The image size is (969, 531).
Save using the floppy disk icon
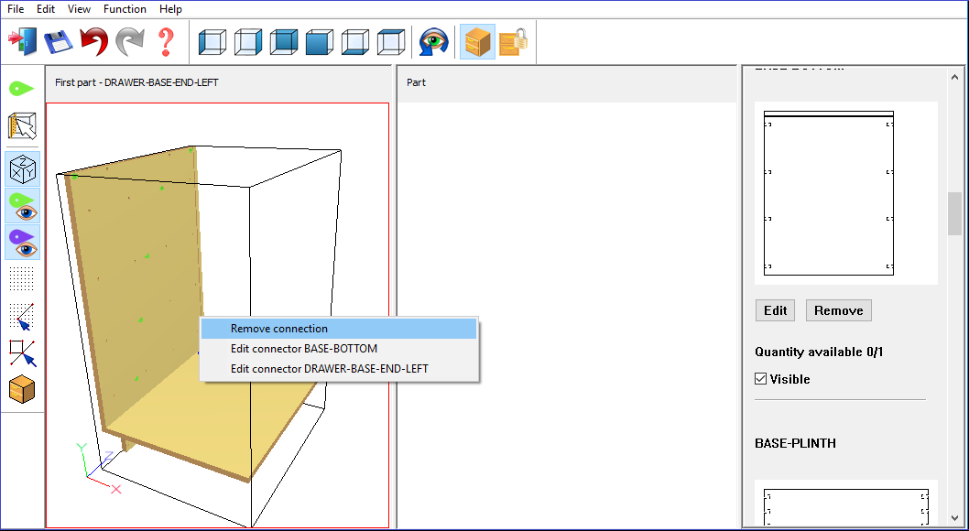click(58, 42)
